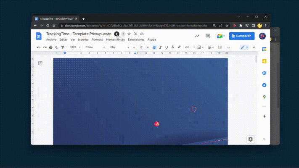This screenshot has height=168, width=299.
Task: Open paragraph style Título dropdown
Action: [95, 47]
